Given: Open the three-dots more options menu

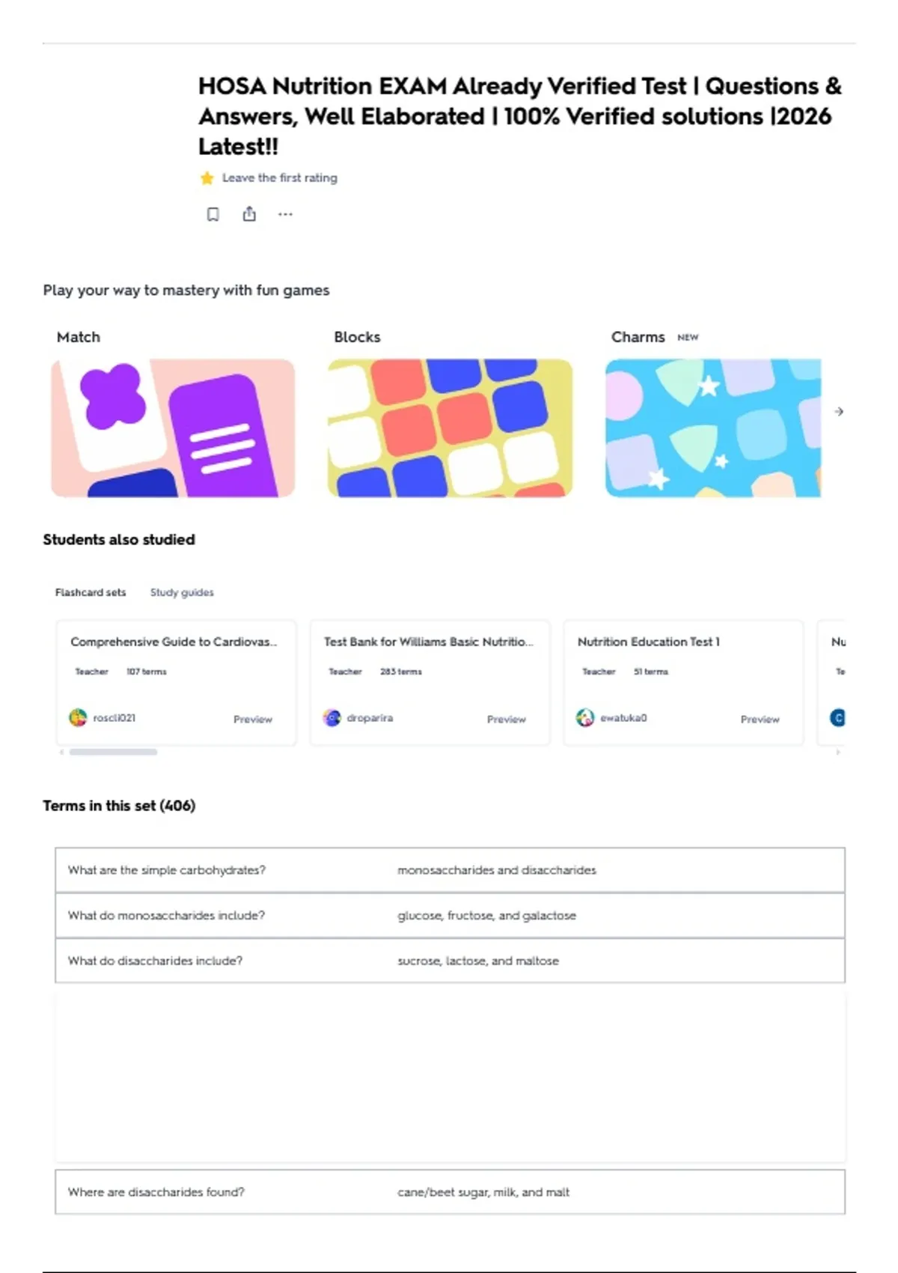Looking at the screenshot, I should pyautogui.click(x=285, y=214).
